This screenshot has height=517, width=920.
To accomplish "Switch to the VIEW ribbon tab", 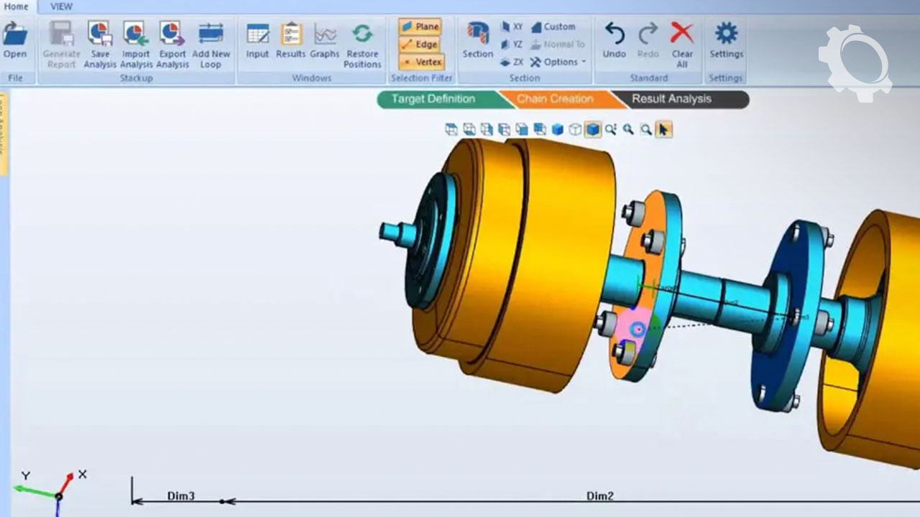I will coord(61,6).
